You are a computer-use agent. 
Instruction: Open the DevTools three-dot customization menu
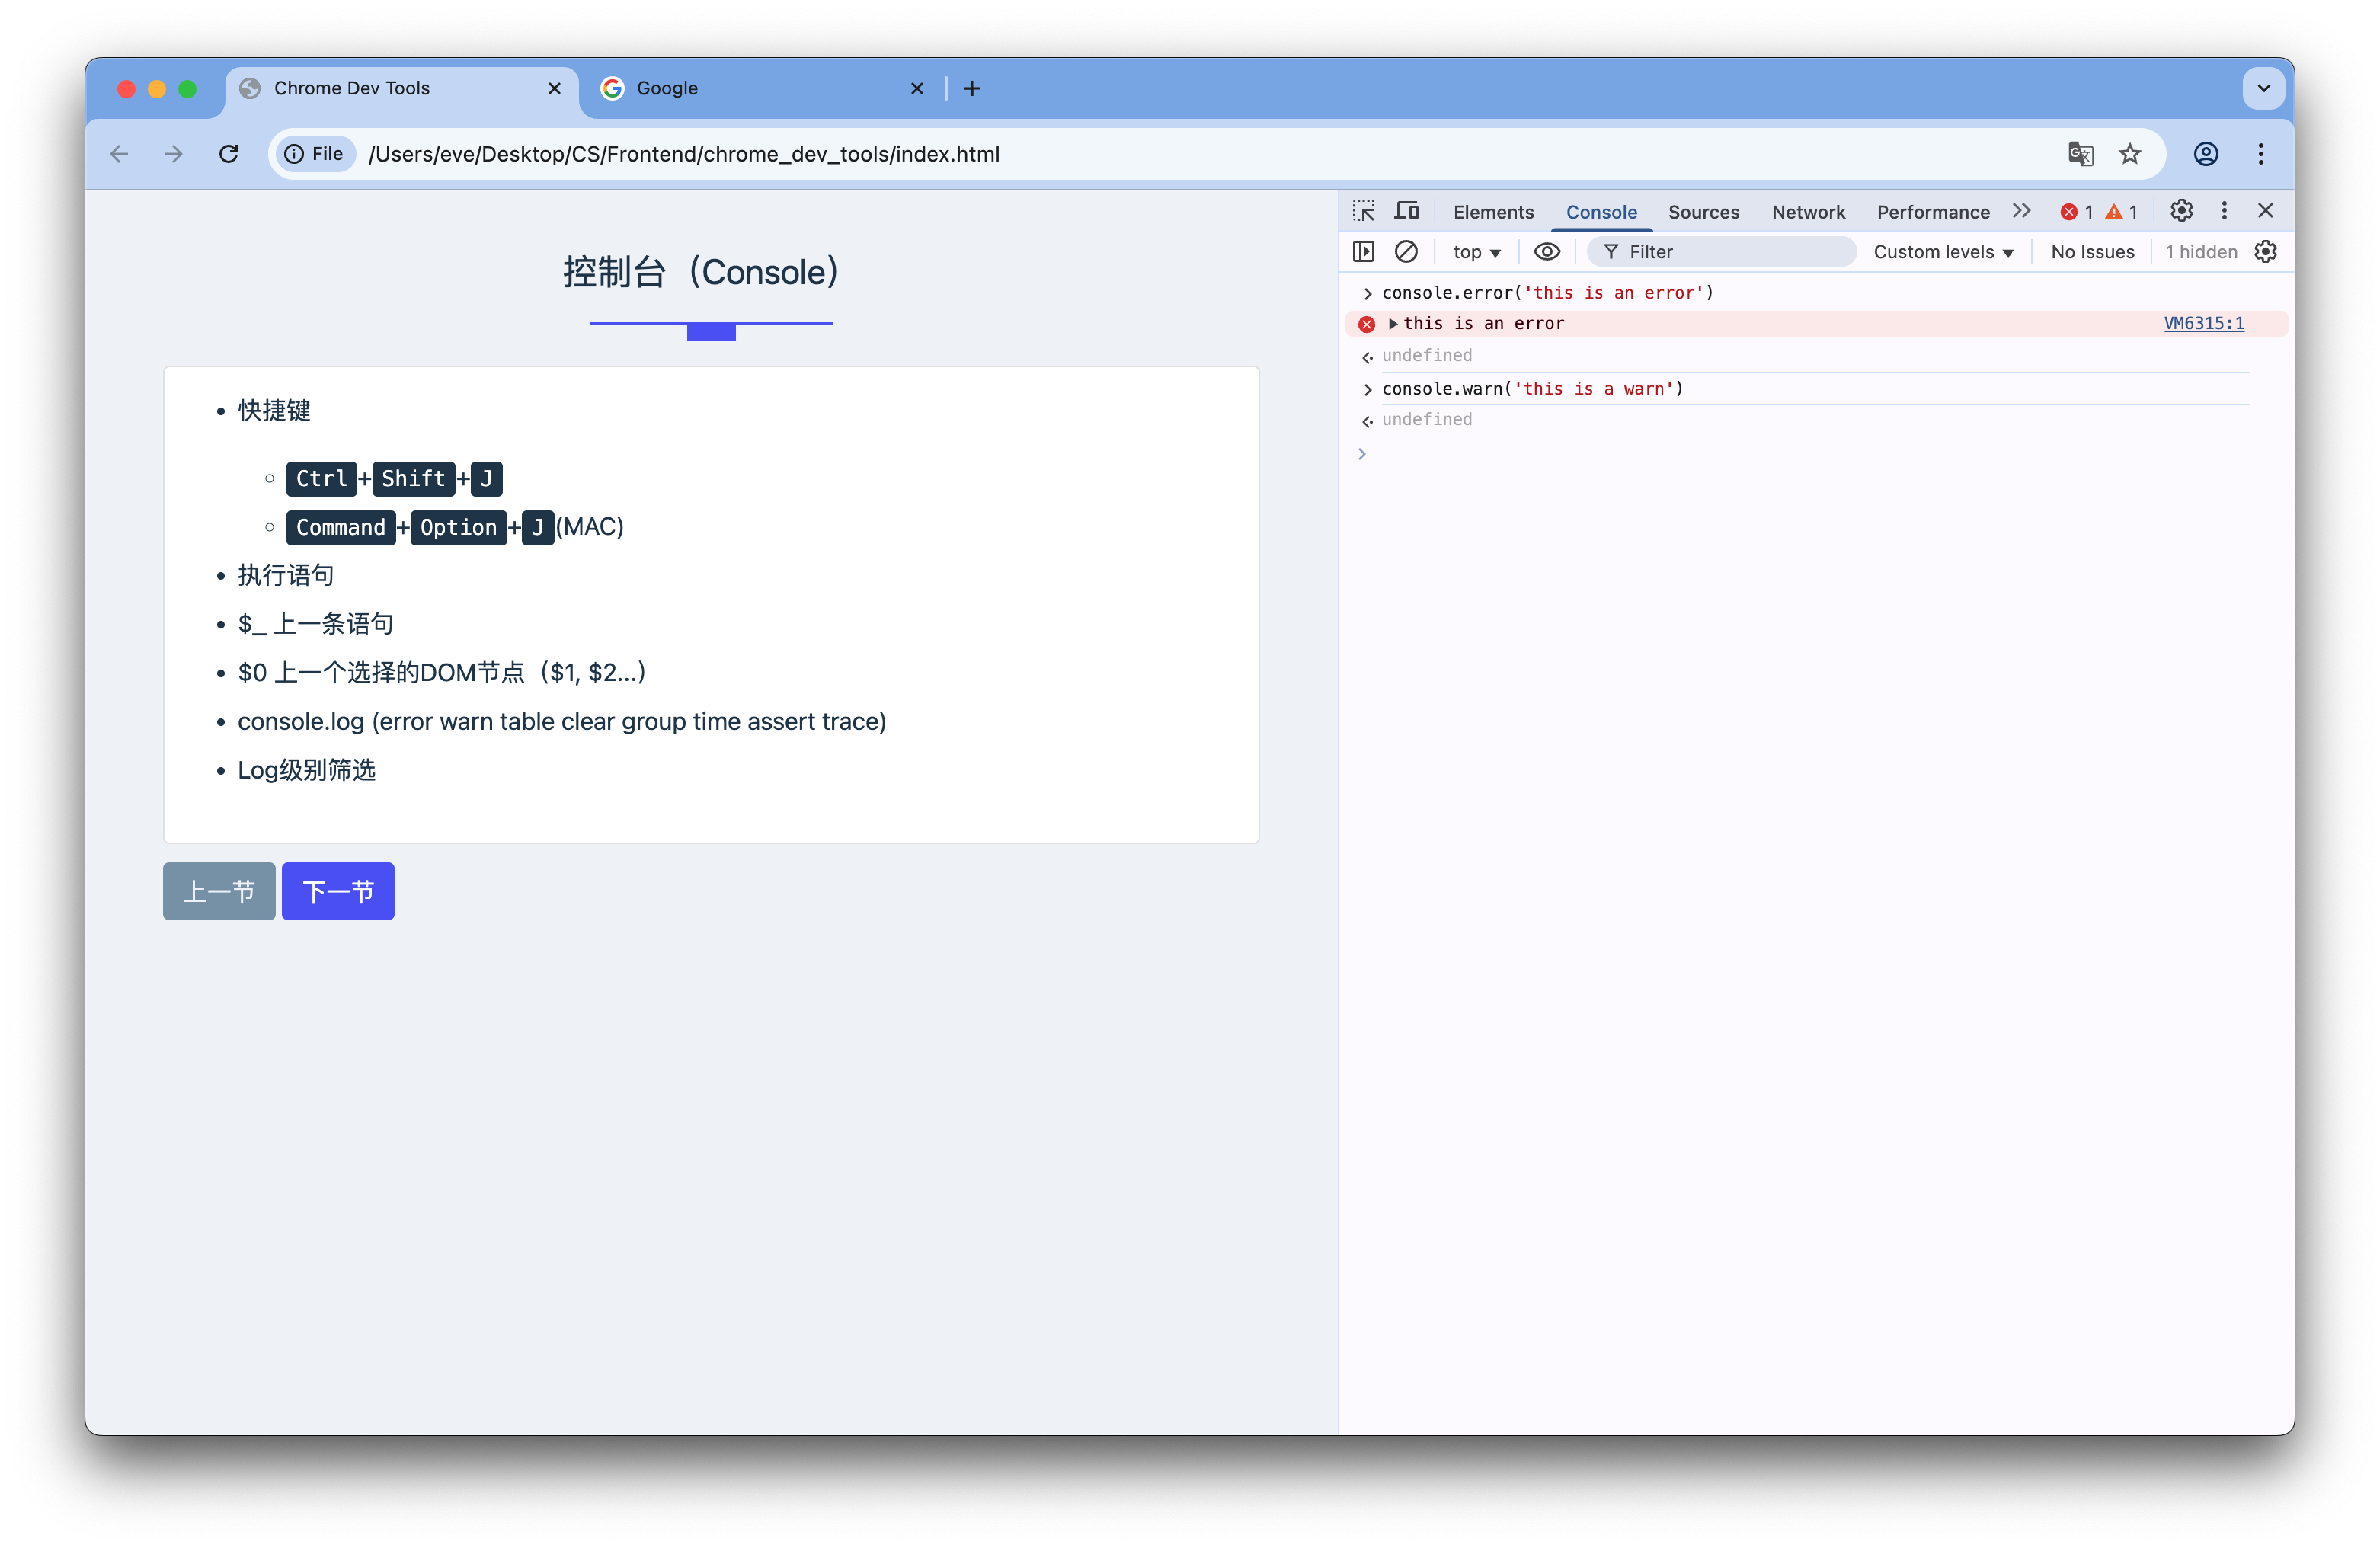(2224, 211)
